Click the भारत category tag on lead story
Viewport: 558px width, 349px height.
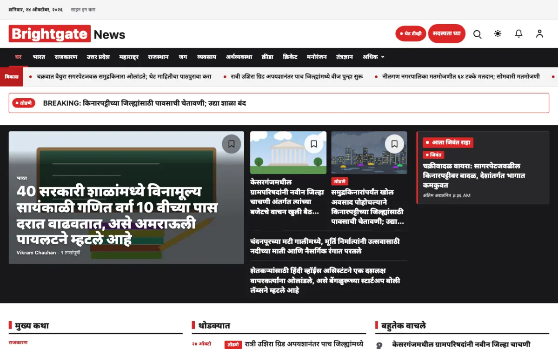(x=22, y=178)
